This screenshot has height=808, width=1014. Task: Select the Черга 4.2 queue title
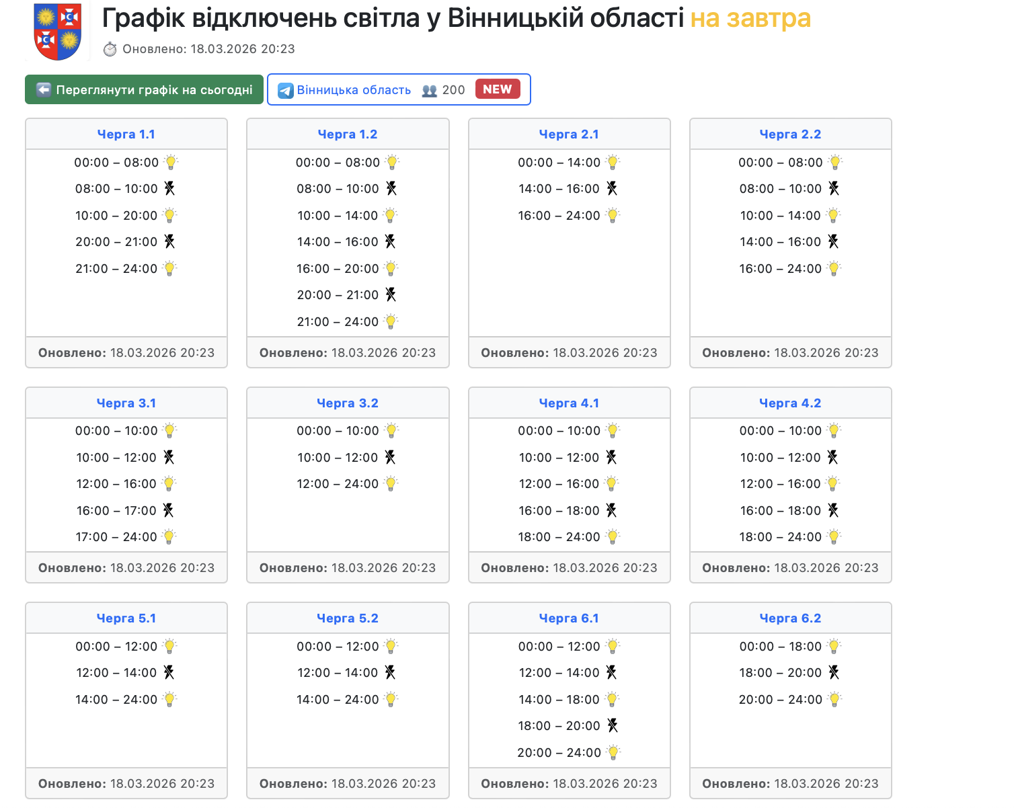click(790, 403)
